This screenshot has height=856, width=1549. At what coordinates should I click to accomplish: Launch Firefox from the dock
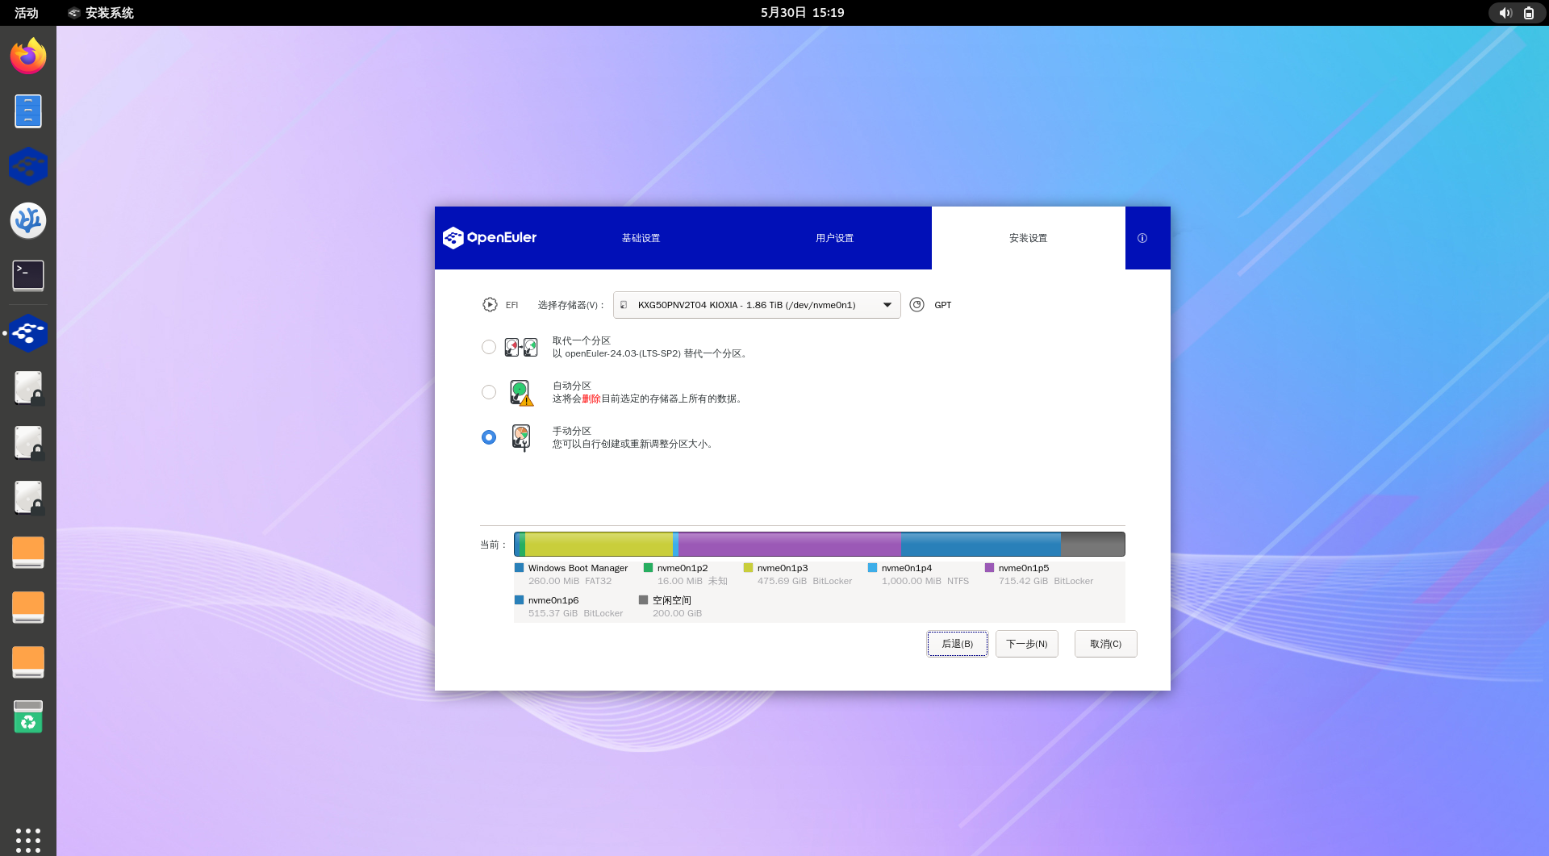[x=28, y=56]
